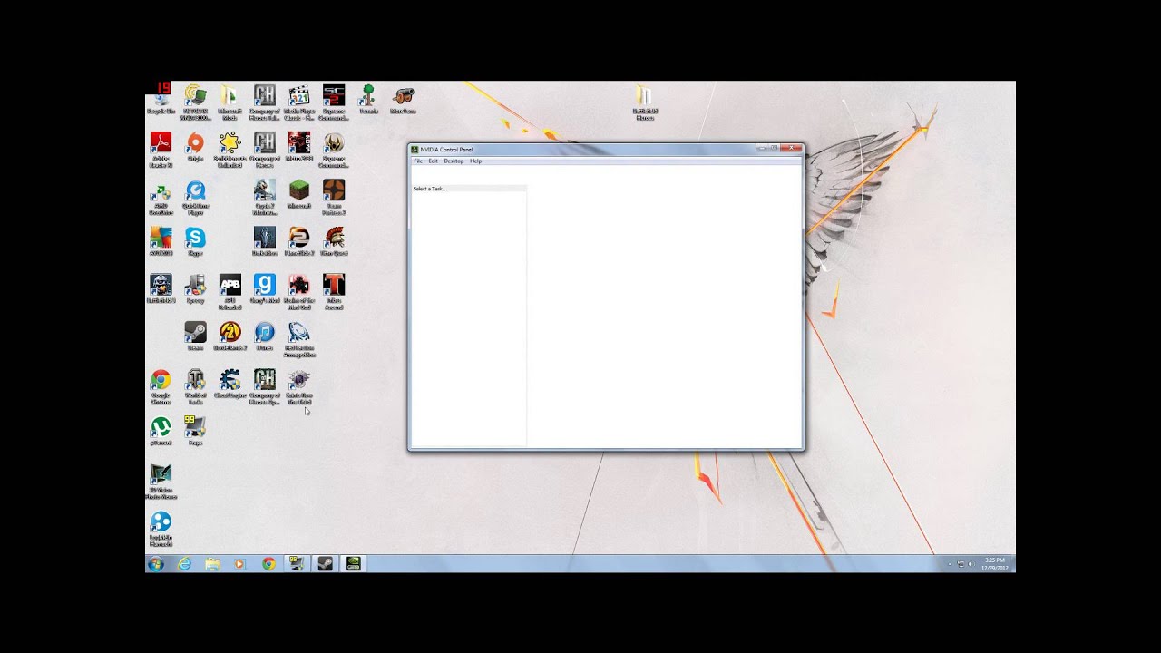Select the blue Logitech desktop shortcut
The width and height of the screenshot is (1161, 653).
click(x=161, y=529)
